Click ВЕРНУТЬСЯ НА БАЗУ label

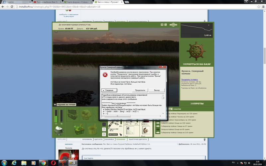coord(197,64)
